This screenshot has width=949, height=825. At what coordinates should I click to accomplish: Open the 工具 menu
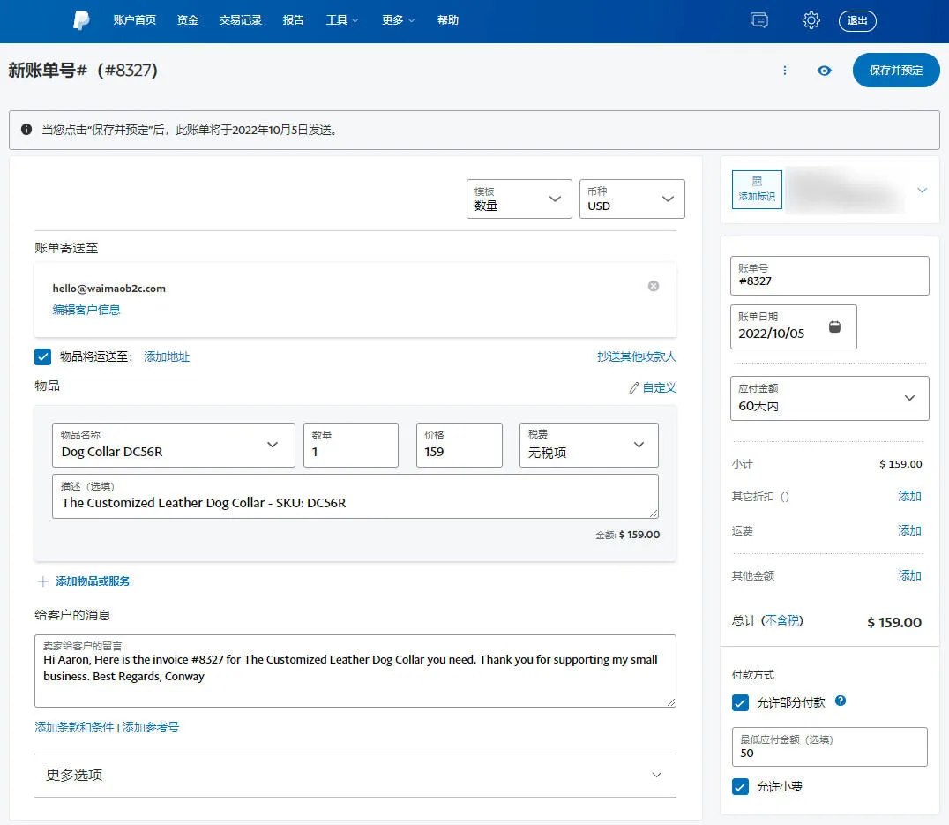(x=342, y=20)
